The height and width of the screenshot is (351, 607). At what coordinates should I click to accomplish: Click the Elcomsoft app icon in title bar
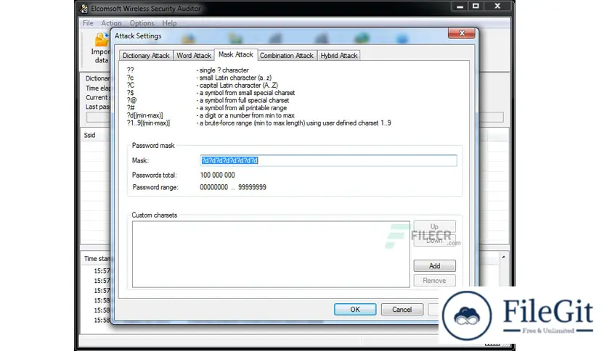[x=84, y=8]
